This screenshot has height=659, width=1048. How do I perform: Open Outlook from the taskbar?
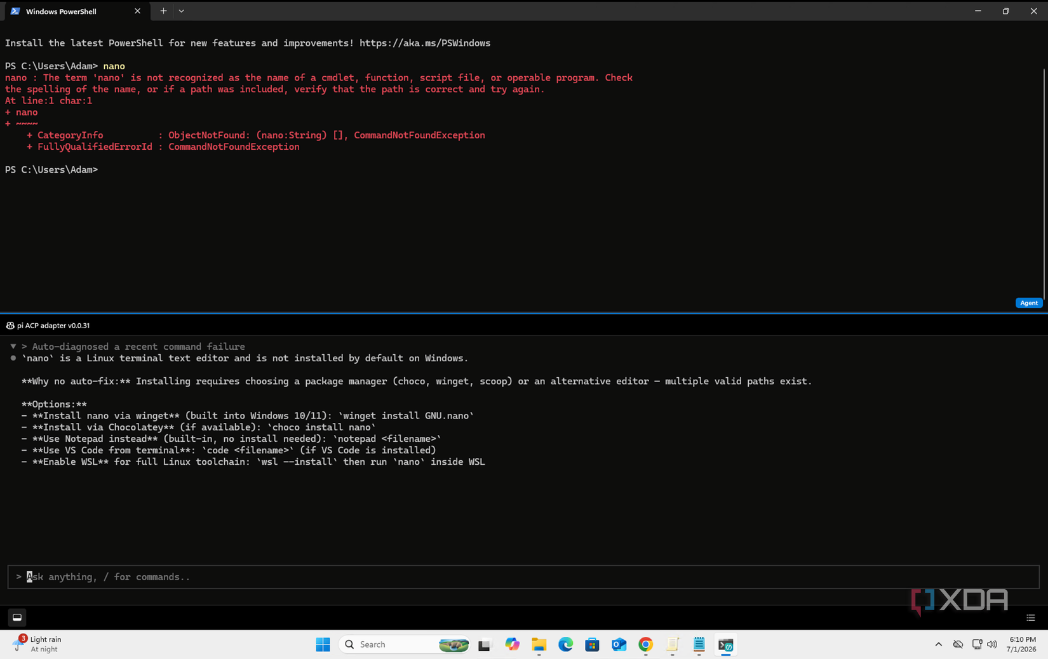(619, 645)
